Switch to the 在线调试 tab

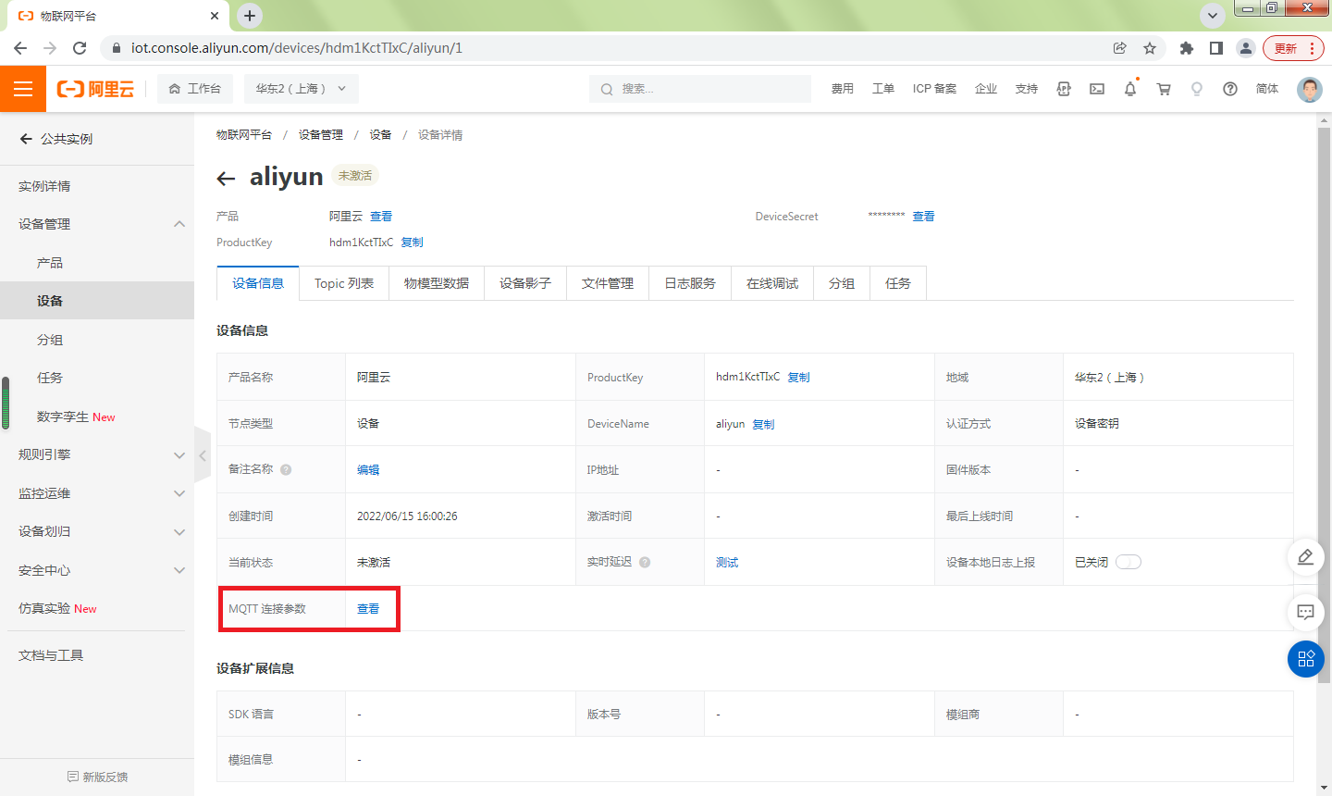coord(772,283)
